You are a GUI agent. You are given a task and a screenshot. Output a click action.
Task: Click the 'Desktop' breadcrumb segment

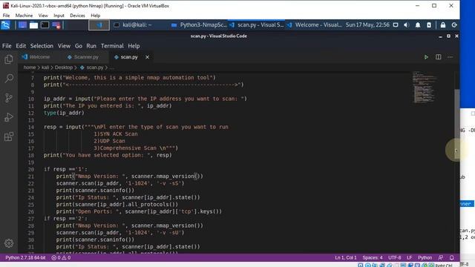coord(64,67)
